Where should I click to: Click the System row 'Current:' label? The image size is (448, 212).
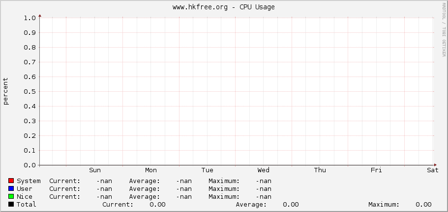(65, 181)
